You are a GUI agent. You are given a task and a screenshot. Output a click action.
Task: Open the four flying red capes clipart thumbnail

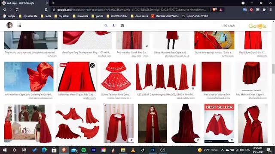click(x=77, y=123)
